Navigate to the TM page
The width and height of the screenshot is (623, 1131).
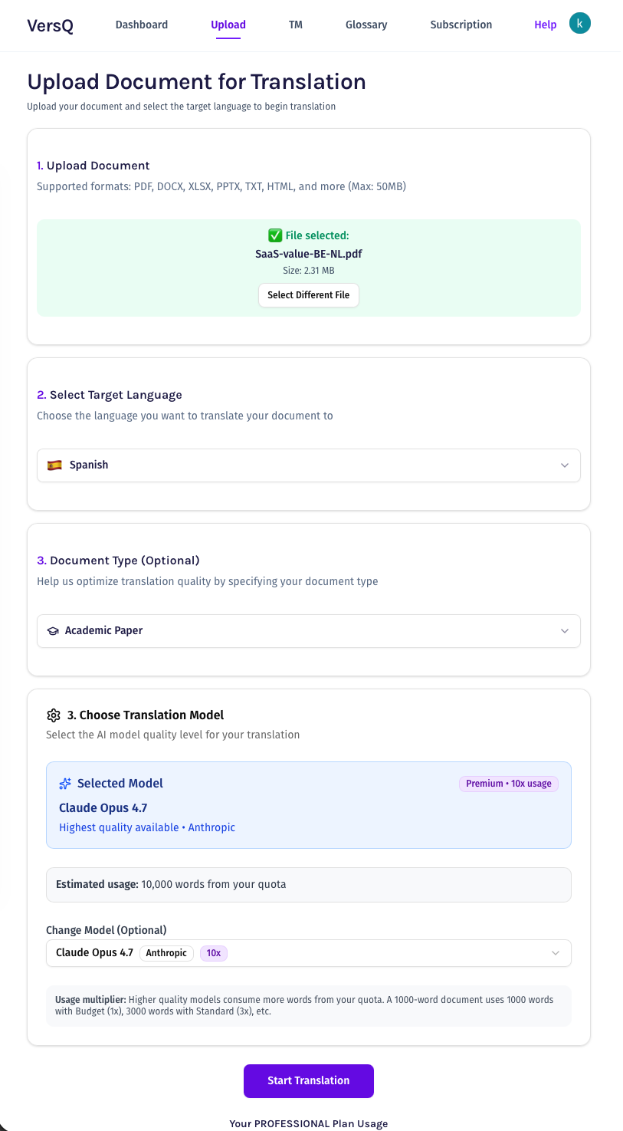click(296, 25)
